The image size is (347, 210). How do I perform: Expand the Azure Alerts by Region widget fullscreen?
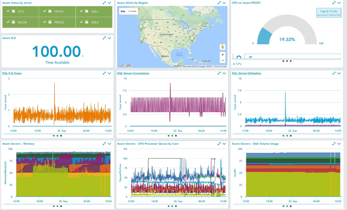(x=219, y=3)
